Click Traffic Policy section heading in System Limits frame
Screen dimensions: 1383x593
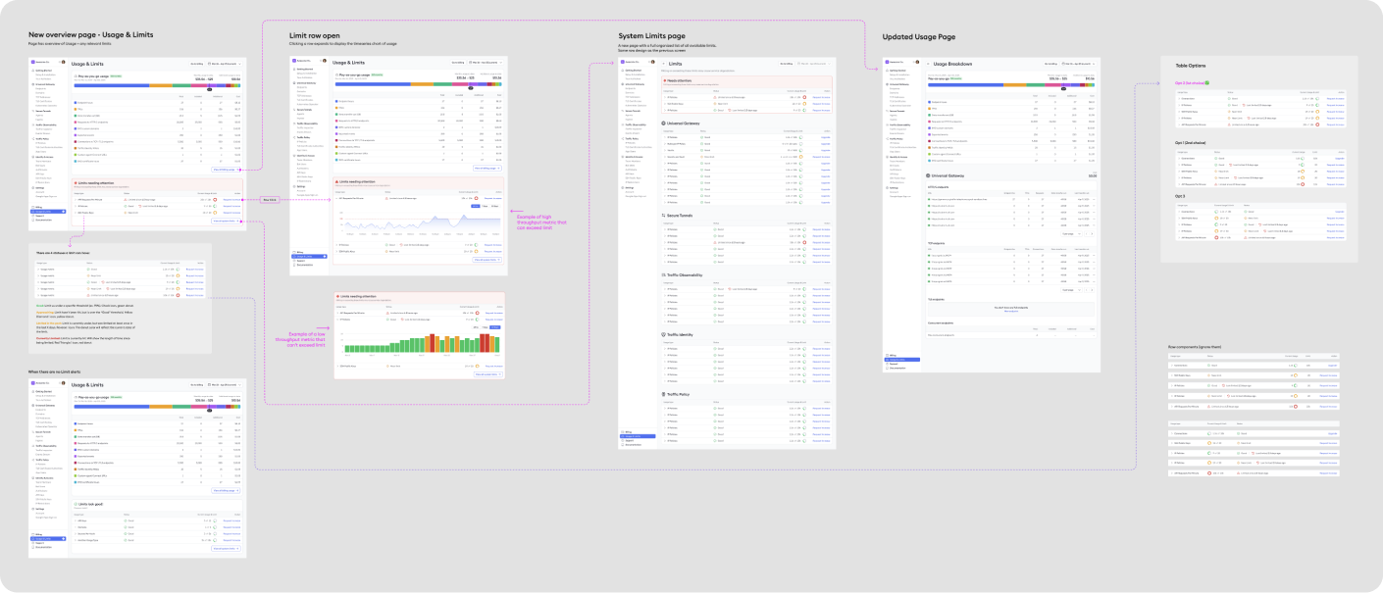coord(680,394)
